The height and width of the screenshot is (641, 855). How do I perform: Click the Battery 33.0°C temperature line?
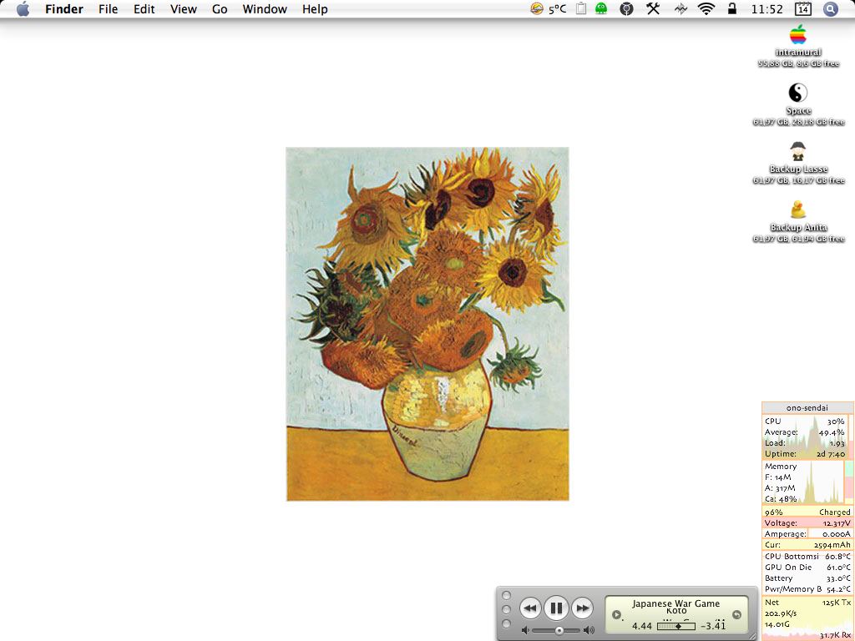(x=807, y=578)
